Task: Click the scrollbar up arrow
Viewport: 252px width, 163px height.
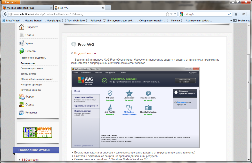Action: [249, 25]
